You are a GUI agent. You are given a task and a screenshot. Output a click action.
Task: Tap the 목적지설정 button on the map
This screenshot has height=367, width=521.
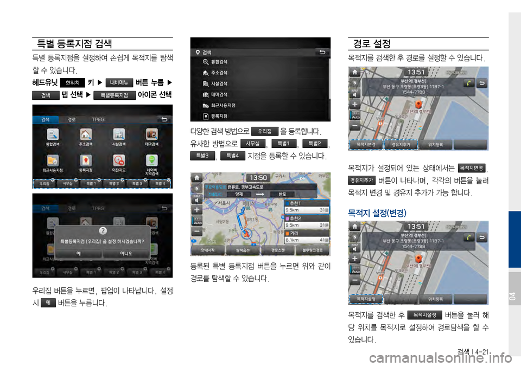[366, 299]
